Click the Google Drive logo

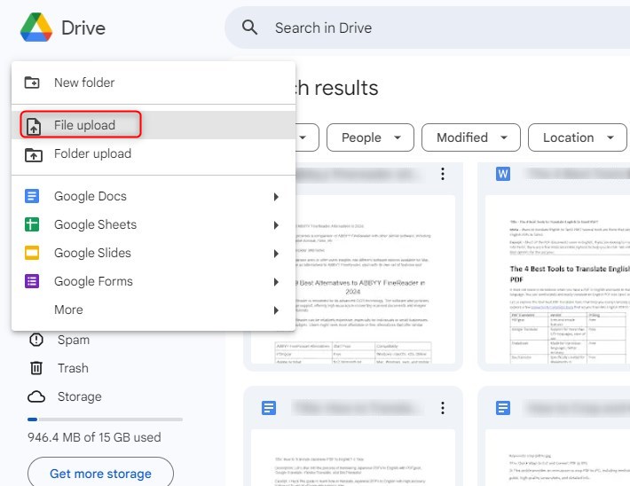(36, 27)
